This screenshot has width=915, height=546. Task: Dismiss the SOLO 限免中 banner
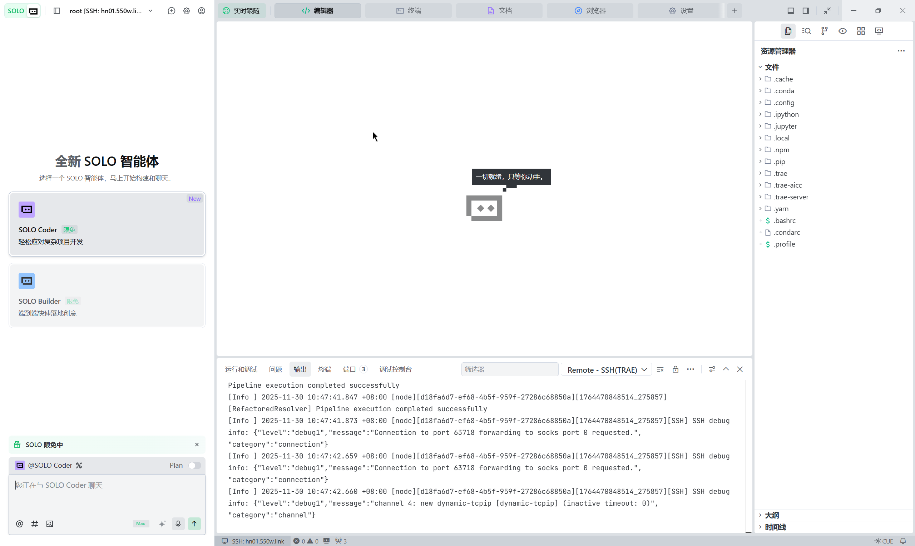[x=197, y=445]
